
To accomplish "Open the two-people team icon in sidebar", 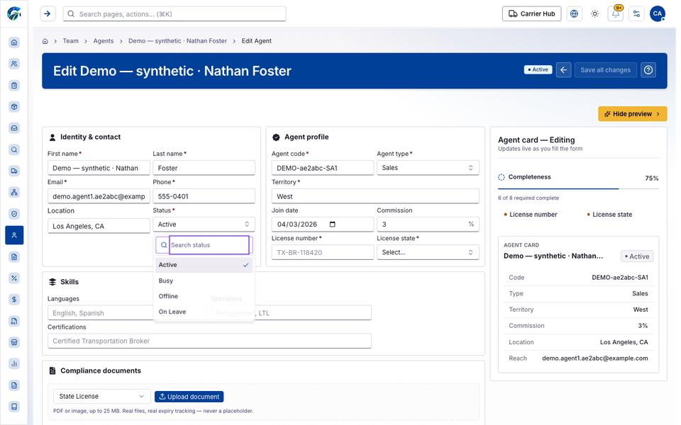I will (14, 64).
